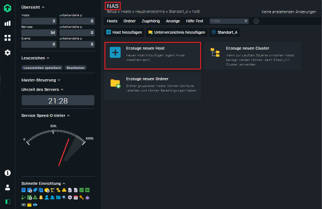Toggle the sidebar with the green panel icon
The width and height of the screenshot is (322, 209).
click(x=7, y=202)
